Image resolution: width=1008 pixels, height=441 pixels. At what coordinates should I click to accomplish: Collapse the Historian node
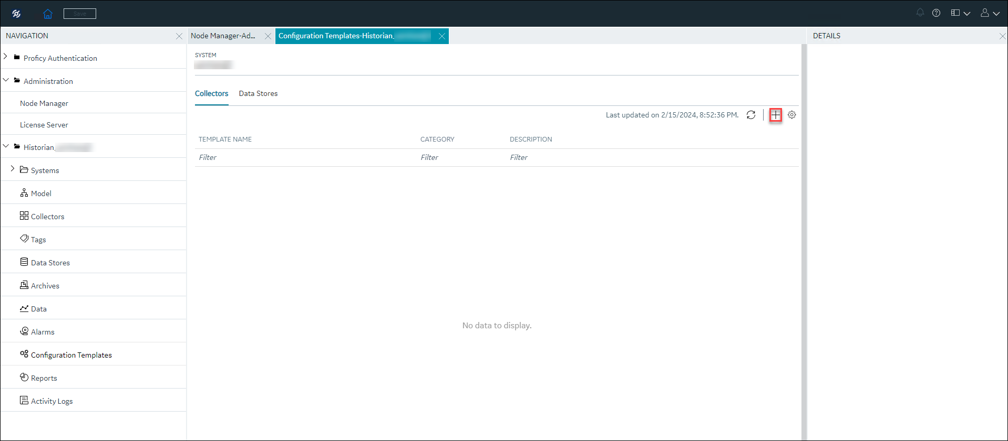coord(6,146)
